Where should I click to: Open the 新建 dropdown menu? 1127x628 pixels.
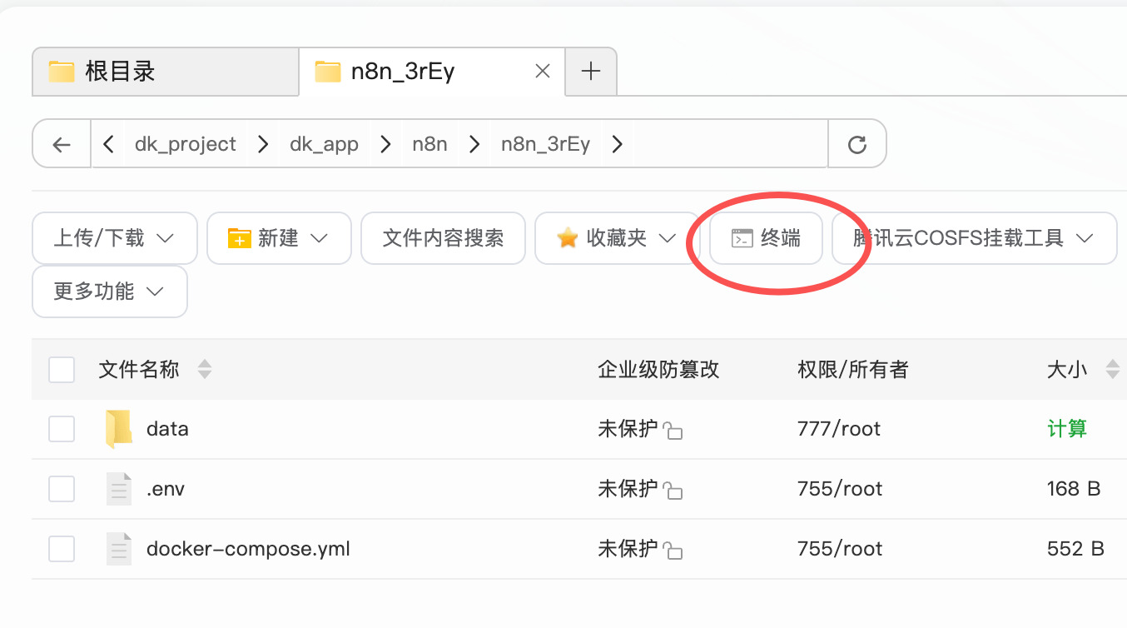279,238
